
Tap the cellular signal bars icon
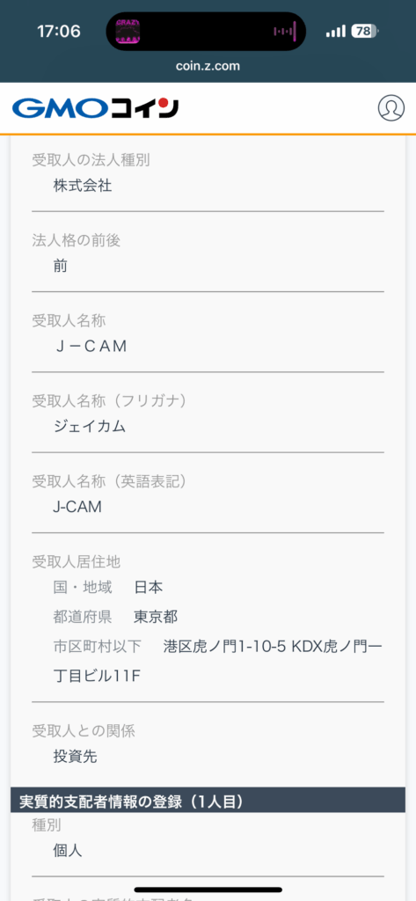(336, 31)
